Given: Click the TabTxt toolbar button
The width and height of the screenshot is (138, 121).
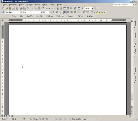Looking at the screenshot, I should [80, 16].
